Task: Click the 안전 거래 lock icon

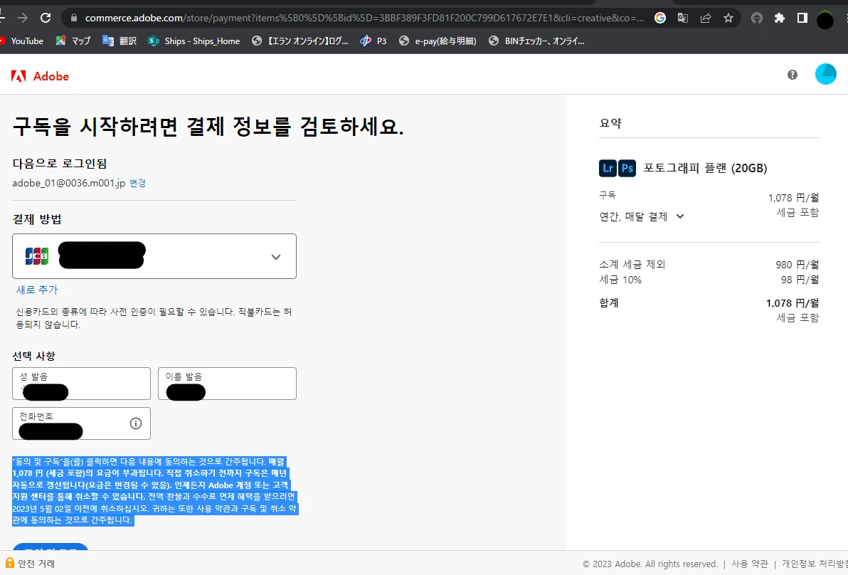Action: tap(9, 563)
